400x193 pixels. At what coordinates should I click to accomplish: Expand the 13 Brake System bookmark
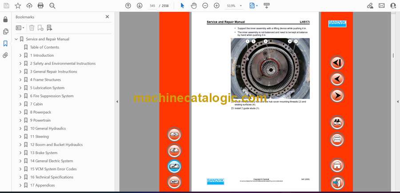(x=20, y=153)
